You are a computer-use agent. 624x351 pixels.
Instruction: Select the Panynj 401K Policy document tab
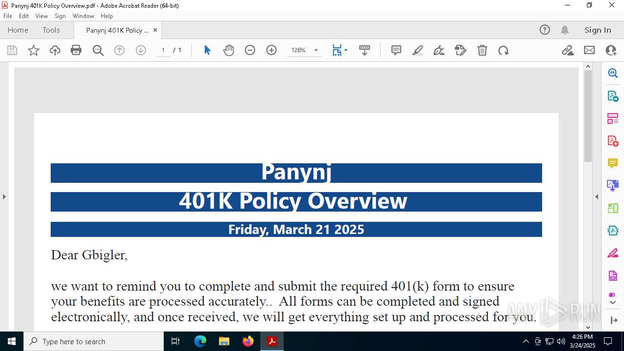point(117,30)
